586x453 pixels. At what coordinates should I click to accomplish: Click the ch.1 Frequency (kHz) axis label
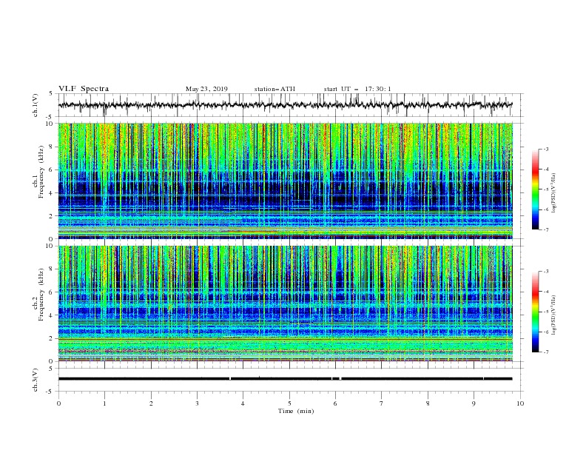click(x=38, y=172)
